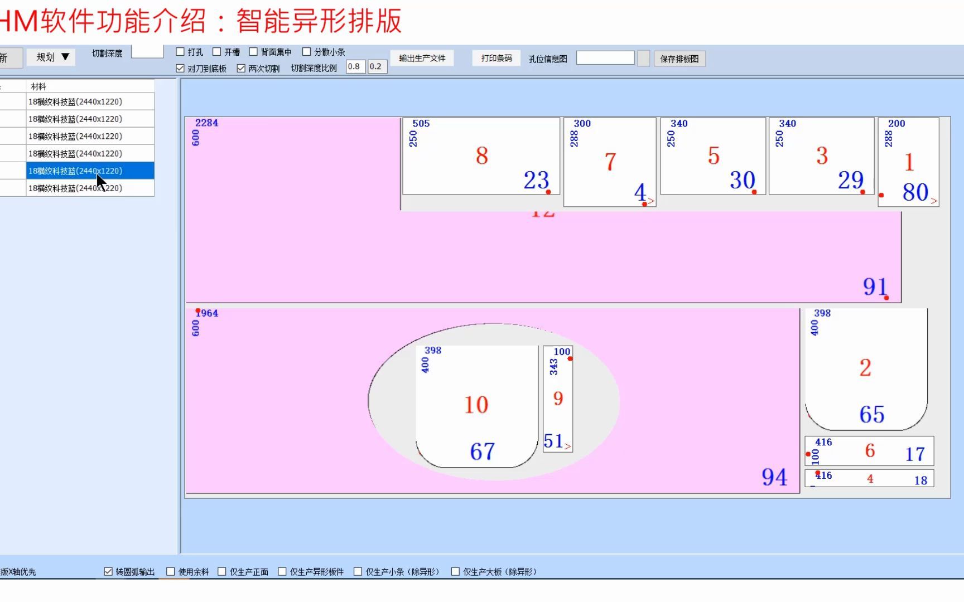
Task: Enable the 开槽 checkbox
Action: [x=216, y=51]
